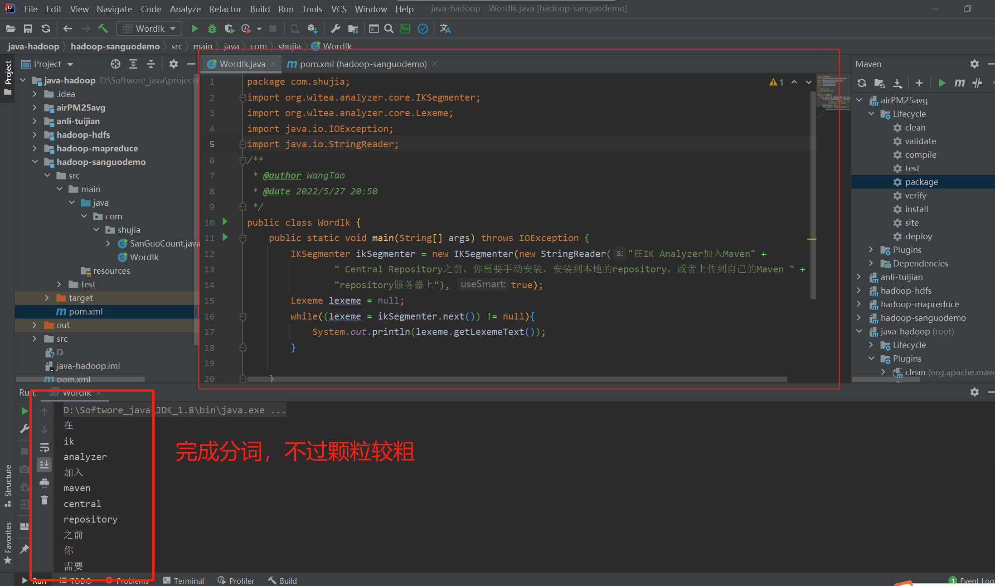Reload All Maven Projects icon
995x586 pixels.
(862, 83)
